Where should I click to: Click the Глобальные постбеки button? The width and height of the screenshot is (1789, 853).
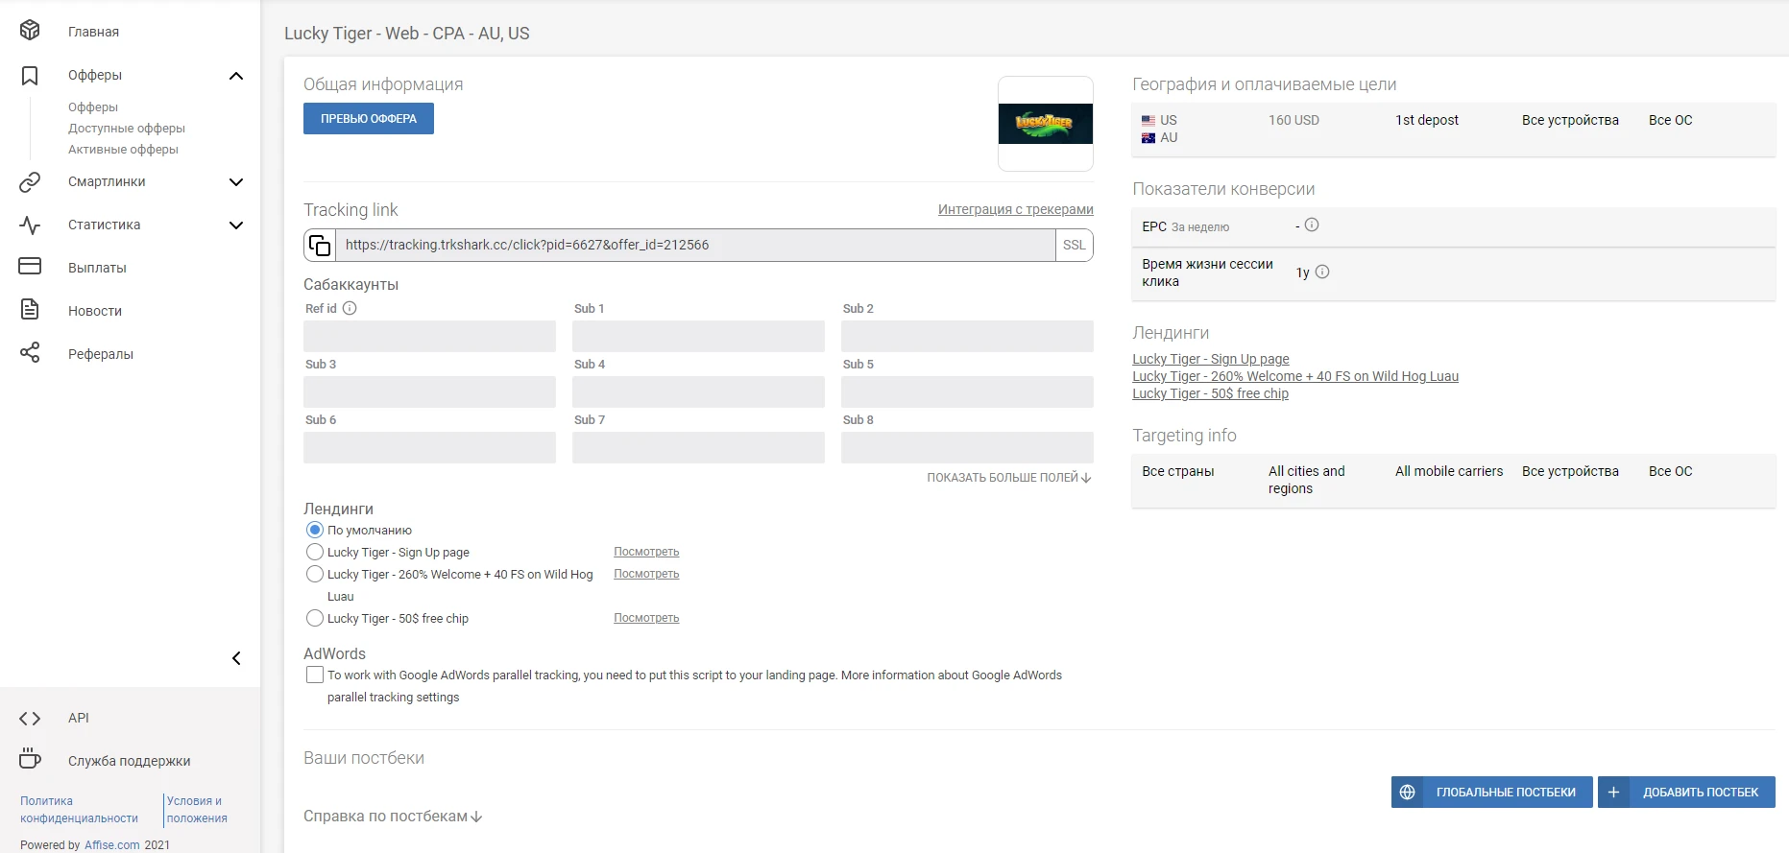[x=1492, y=793]
